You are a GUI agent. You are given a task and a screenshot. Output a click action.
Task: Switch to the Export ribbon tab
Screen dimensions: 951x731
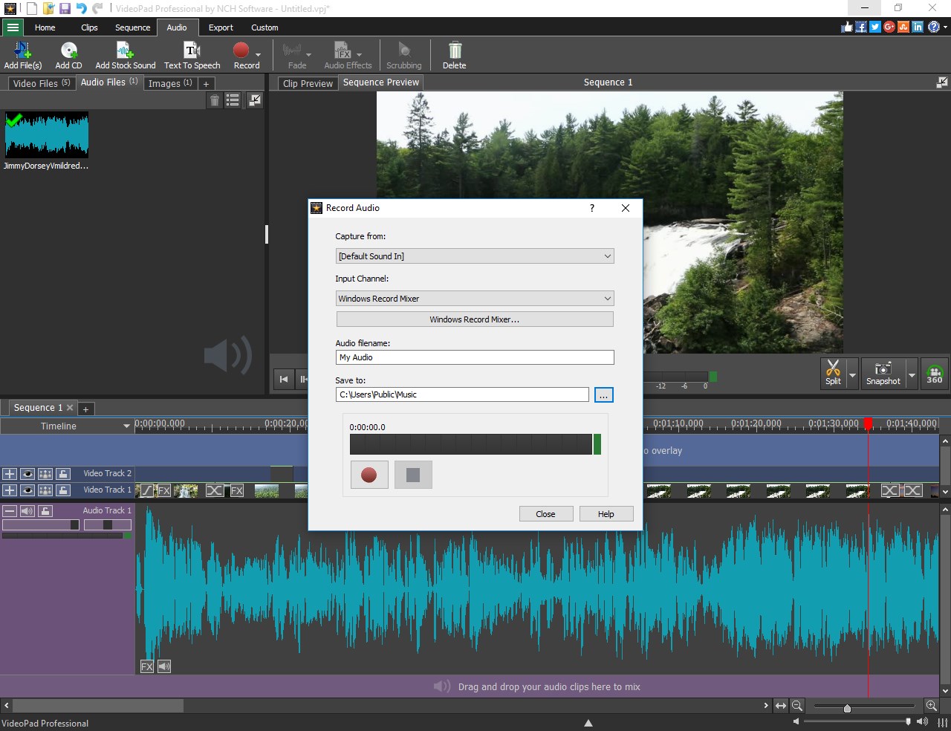[x=221, y=27]
